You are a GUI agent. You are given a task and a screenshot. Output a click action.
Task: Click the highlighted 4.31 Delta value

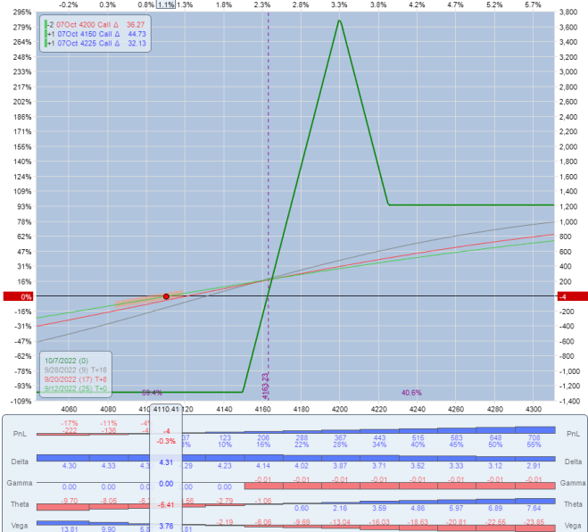[166, 462]
